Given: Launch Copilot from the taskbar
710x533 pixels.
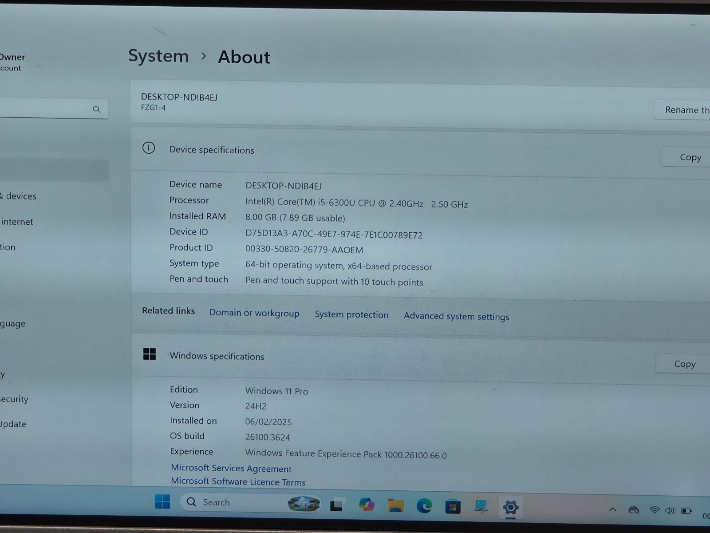Looking at the screenshot, I should click(367, 505).
